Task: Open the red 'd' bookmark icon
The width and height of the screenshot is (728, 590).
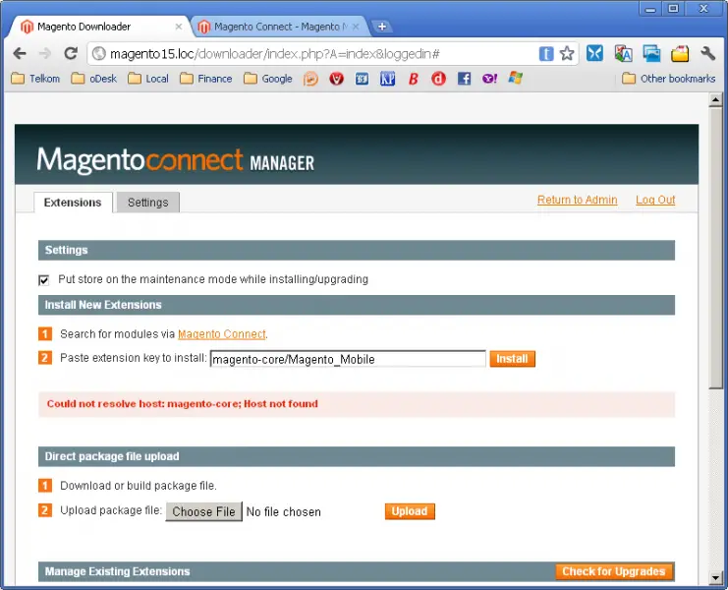Action: [x=438, y=79]
